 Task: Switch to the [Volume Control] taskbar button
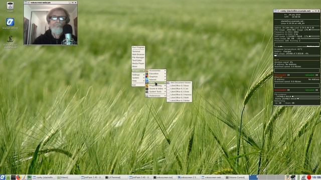coord(237,177)
